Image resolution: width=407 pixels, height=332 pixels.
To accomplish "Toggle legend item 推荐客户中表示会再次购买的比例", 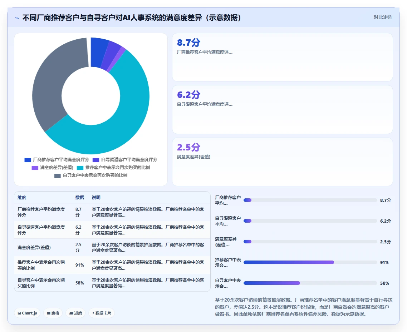I will tap(113, 168).
